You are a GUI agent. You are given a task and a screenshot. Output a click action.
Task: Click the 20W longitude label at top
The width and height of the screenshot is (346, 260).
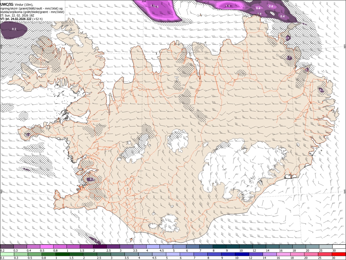click(x=144, y=1)
